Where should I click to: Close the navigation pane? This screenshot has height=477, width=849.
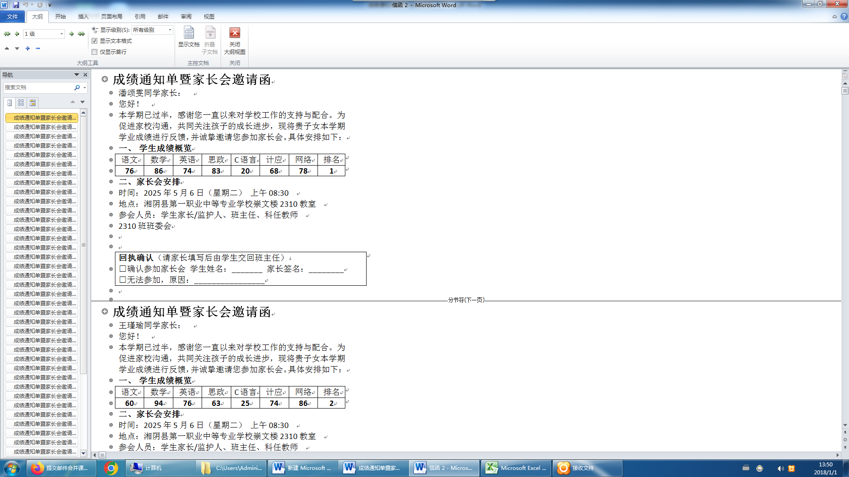pos(85,75)
